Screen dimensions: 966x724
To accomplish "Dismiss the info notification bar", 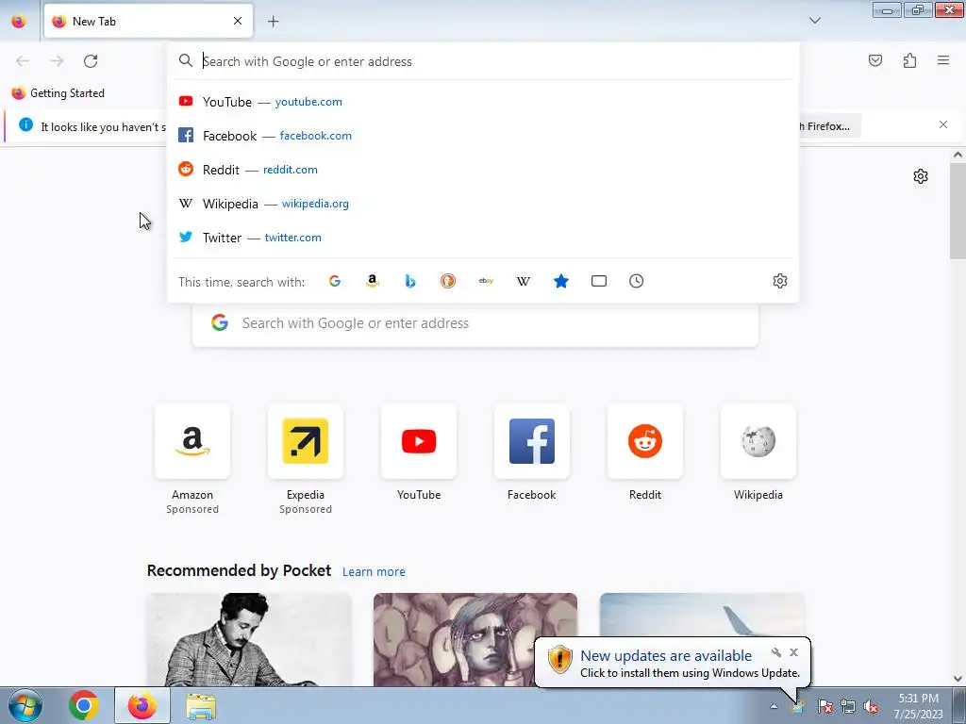I will pyautogui.click(x=942, y=124).
